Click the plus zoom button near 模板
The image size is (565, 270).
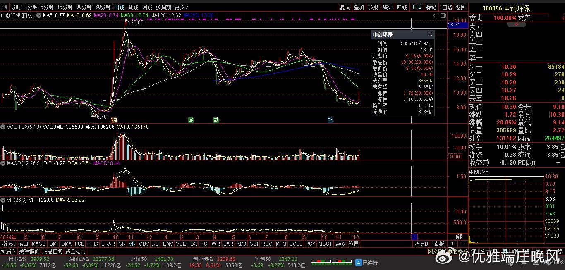(x=452, y=244)
